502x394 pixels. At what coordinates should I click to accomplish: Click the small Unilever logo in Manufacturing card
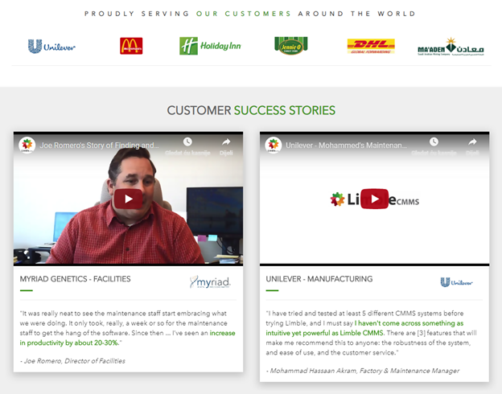point(456,282)
